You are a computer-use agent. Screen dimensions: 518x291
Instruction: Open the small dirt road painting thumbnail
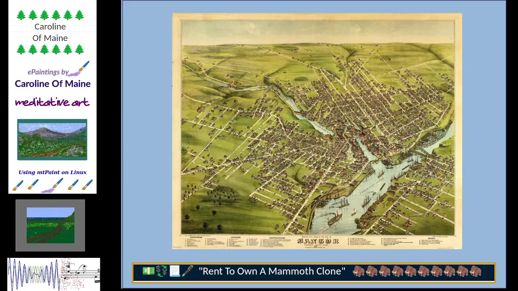pyautogui.click(x=51, y=226)
